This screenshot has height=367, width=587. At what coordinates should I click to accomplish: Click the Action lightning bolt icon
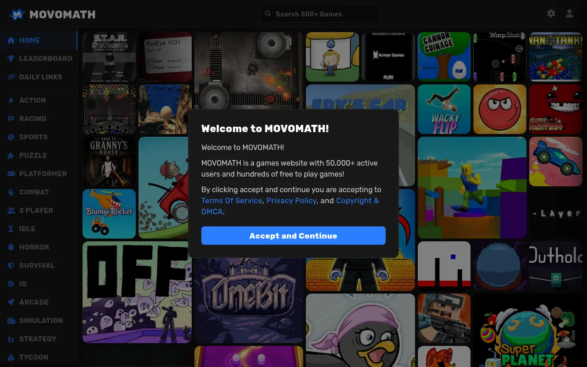pos(11,100)
